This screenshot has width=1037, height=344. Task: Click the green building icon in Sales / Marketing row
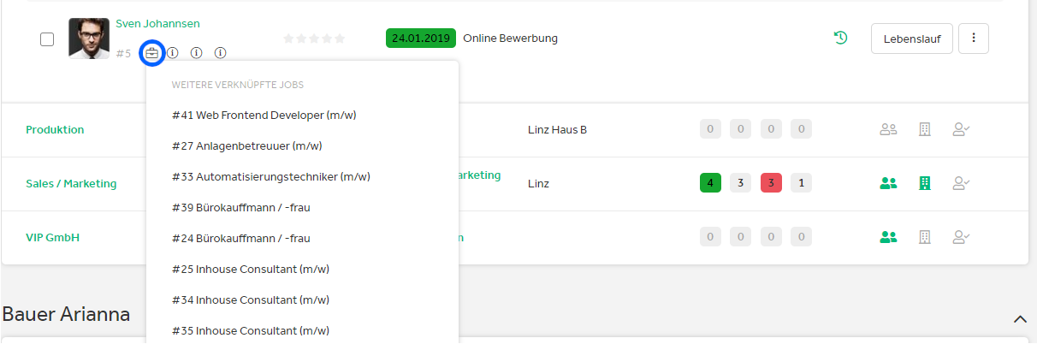924,183
